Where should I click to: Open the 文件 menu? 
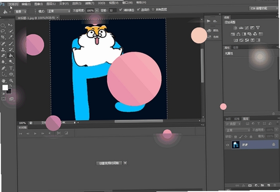pyautogui.click(x=14, y=4)
